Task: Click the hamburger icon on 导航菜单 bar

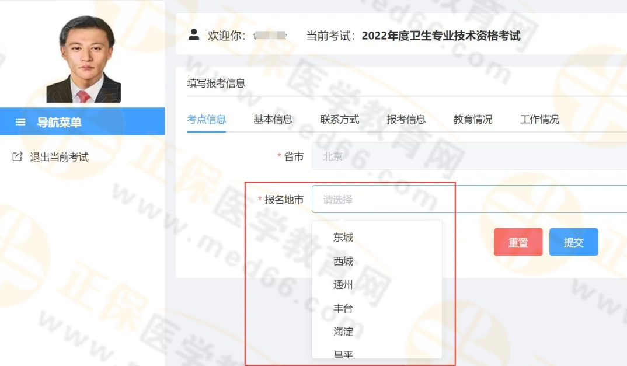Action: (20, 122)
